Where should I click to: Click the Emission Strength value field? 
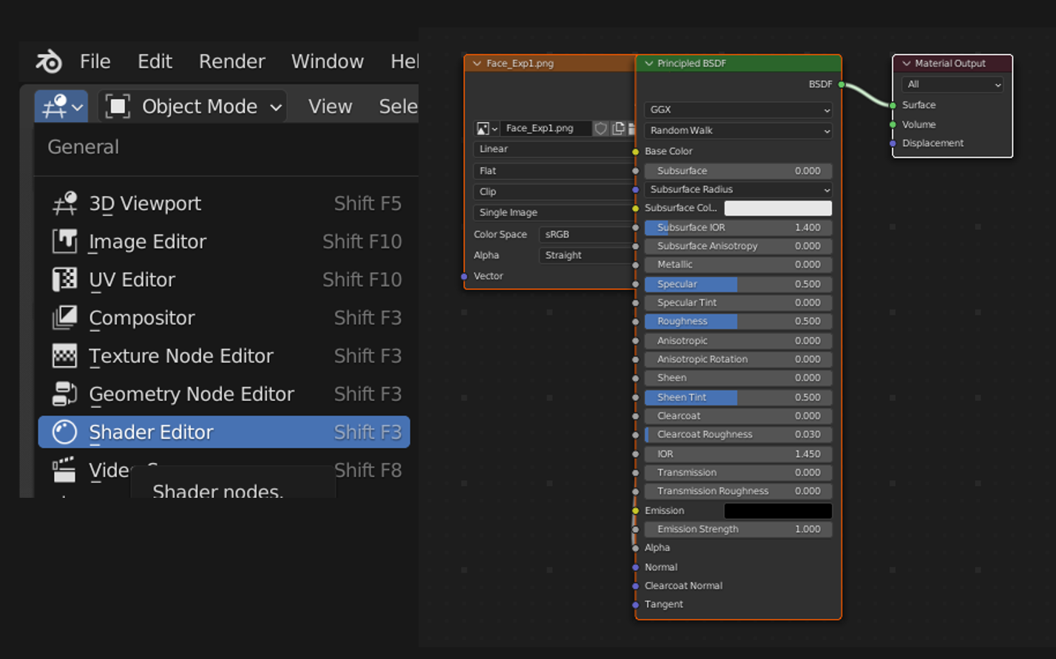tap(738, 529)
